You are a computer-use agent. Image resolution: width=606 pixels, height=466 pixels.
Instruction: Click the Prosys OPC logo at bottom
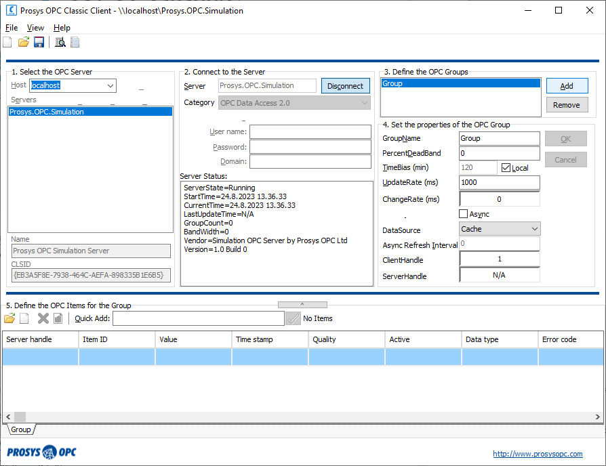point(42,452)
